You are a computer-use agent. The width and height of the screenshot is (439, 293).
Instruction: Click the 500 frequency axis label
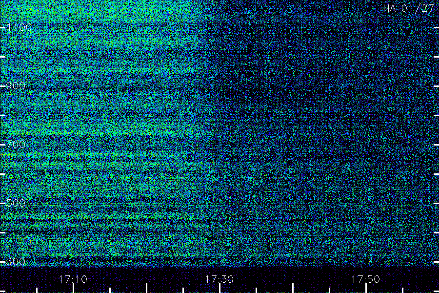point(16,203)
